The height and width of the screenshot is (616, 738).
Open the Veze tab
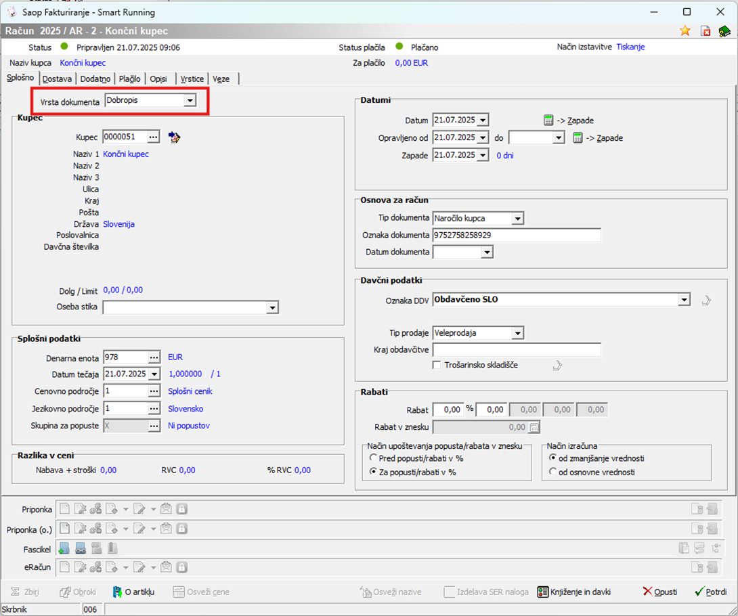(x=221, y=79)
